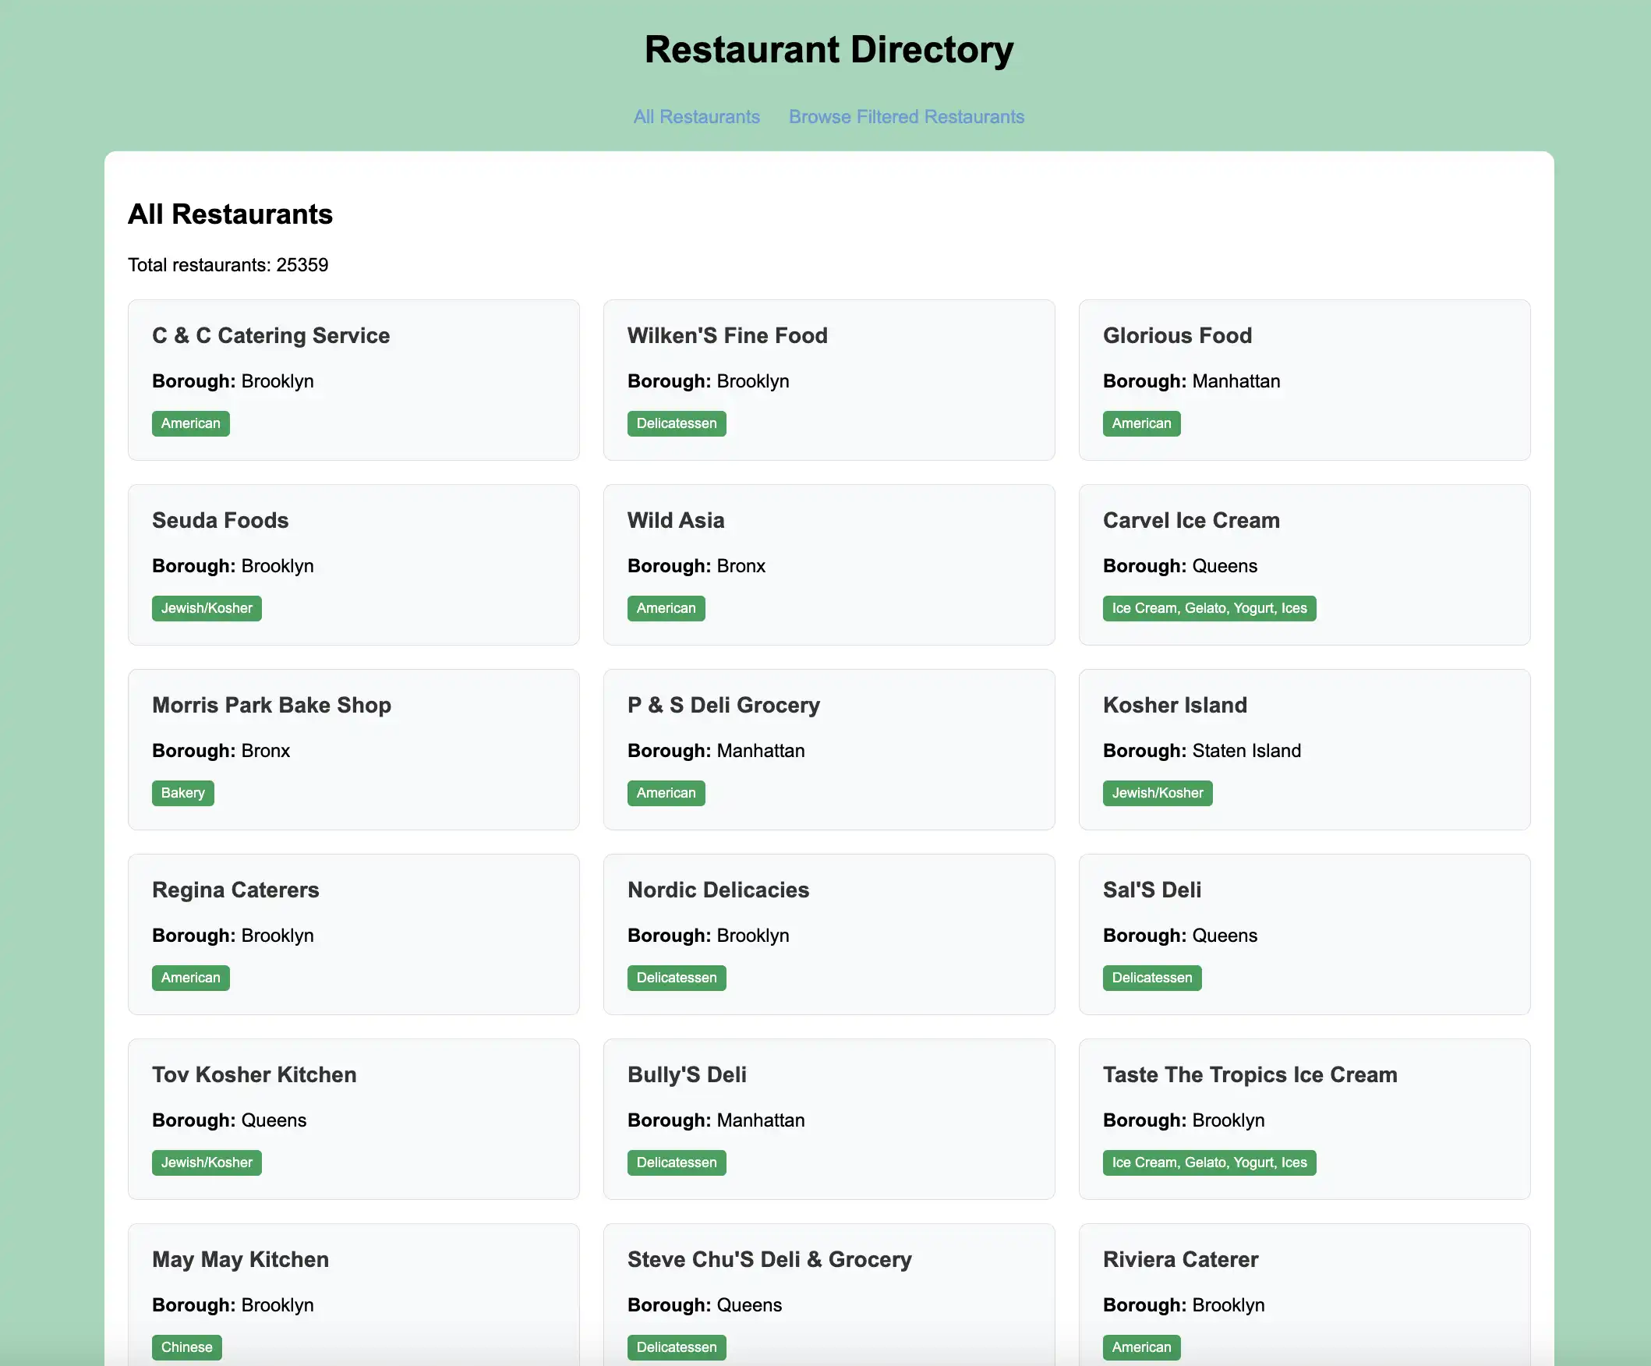Click the American tag on Glorious Food
Viewport: 1651px width, 1366px height.
pyautogui.click(x=1140, y=423)
